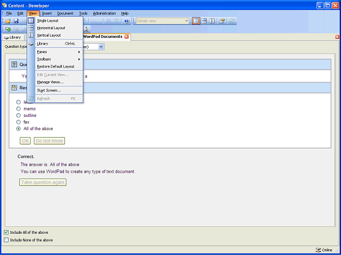Viewport: 341px width, 255px height.
Task: Select the outline radio button
Action: (19, 115)
